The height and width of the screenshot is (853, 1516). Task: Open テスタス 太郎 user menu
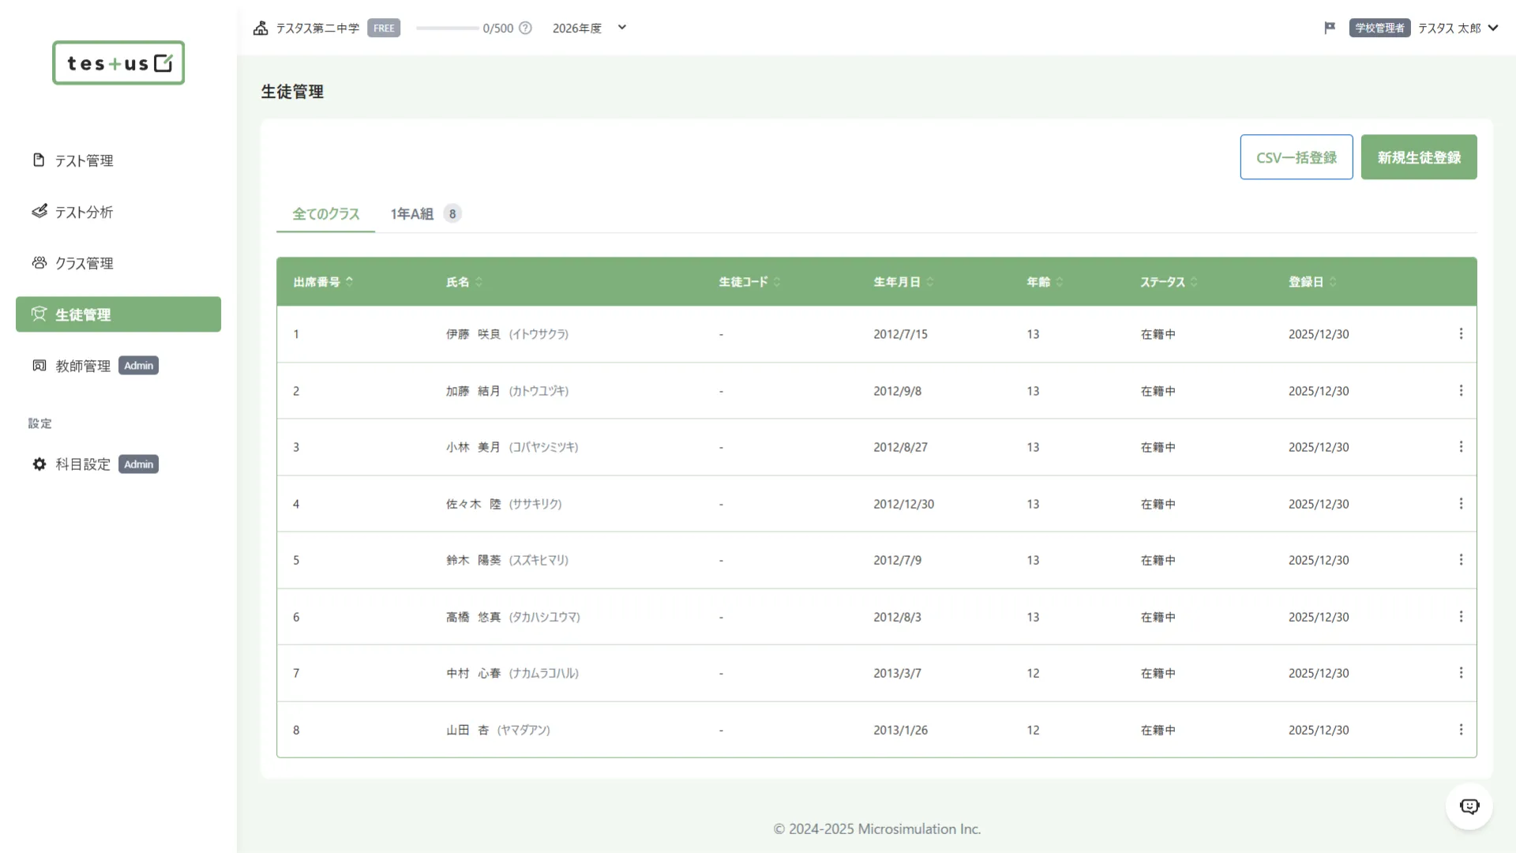(1458, 28)
